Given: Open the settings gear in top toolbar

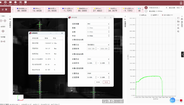Looking at the screenshot, I should (x=5, y=2).
